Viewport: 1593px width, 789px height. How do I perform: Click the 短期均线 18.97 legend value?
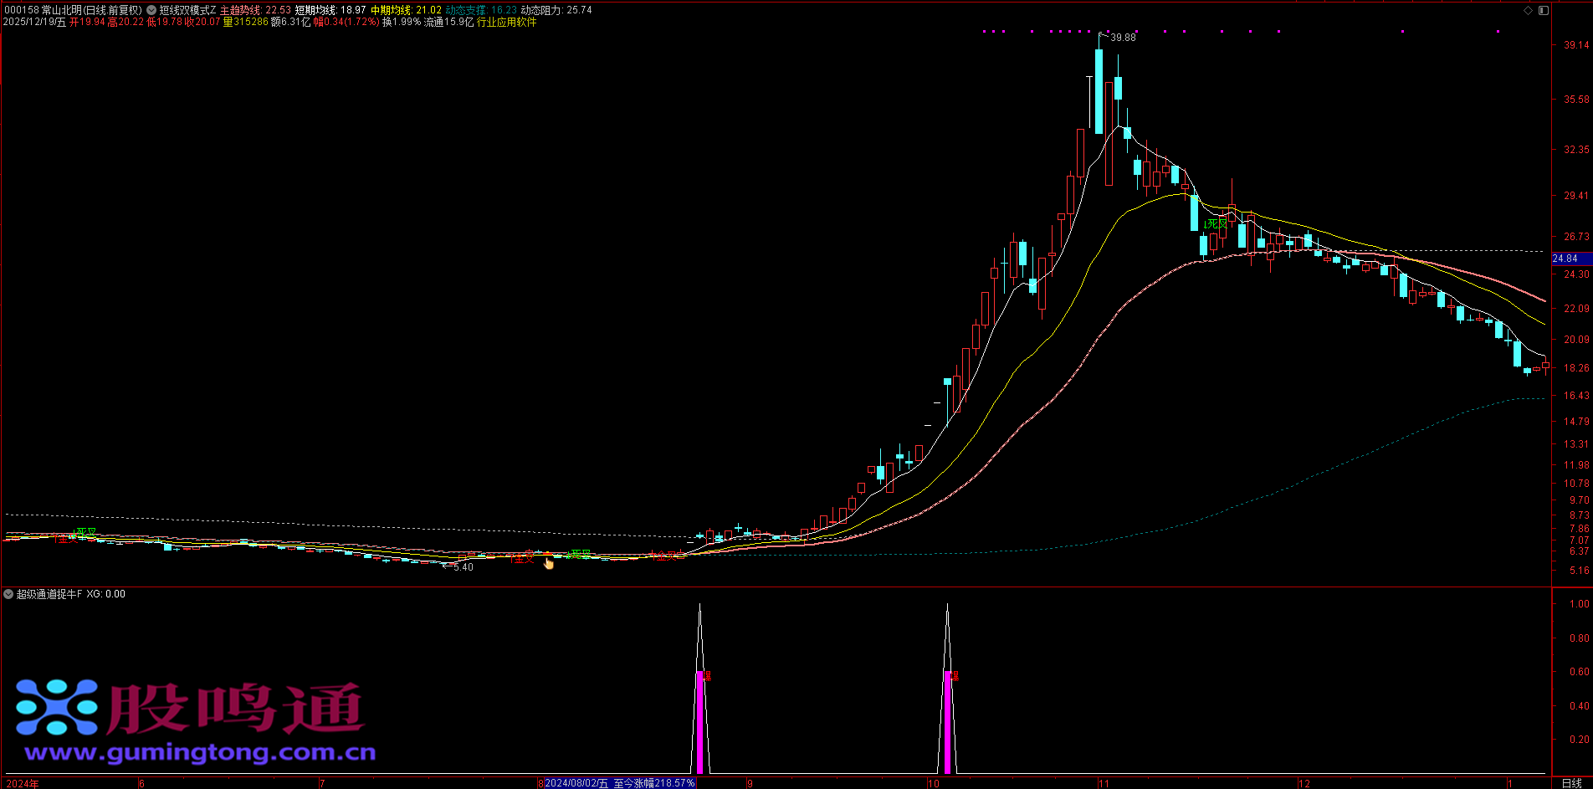click(x=330, y=10)
